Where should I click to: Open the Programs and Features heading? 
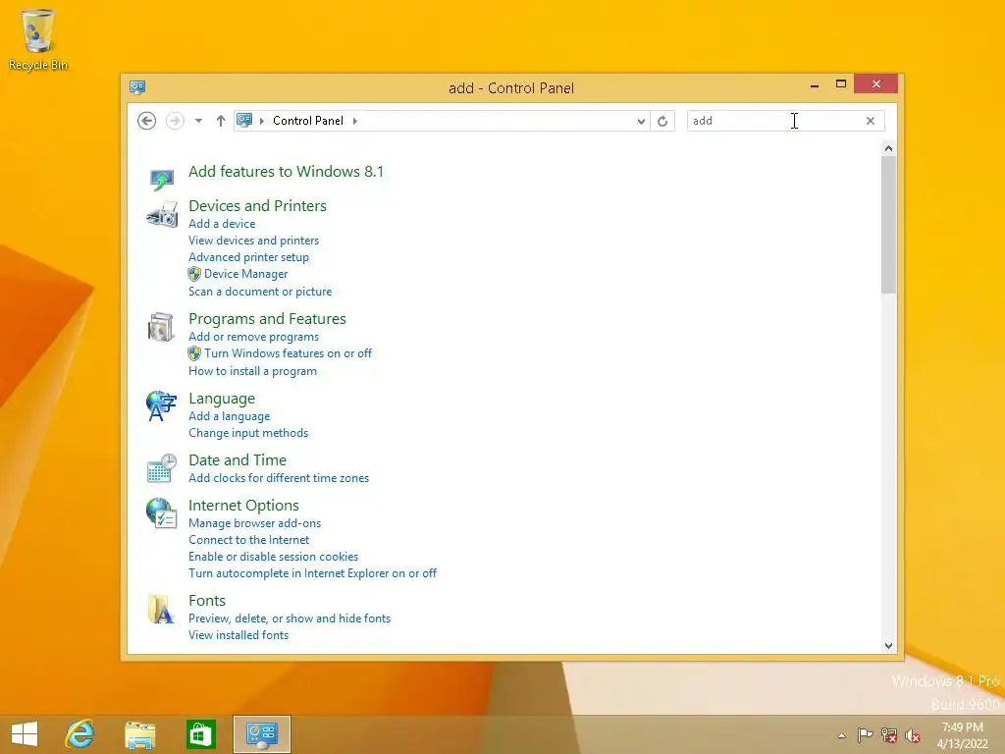267,319
